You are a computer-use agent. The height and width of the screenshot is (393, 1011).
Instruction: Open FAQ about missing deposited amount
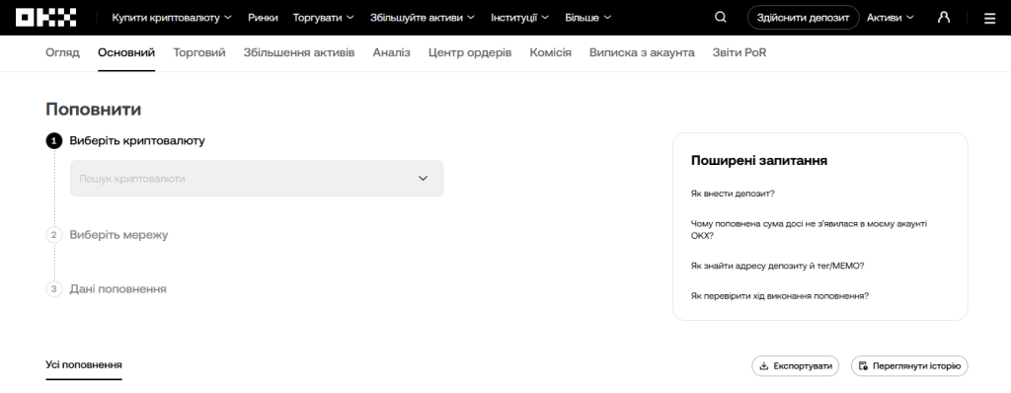click(810, 229)
